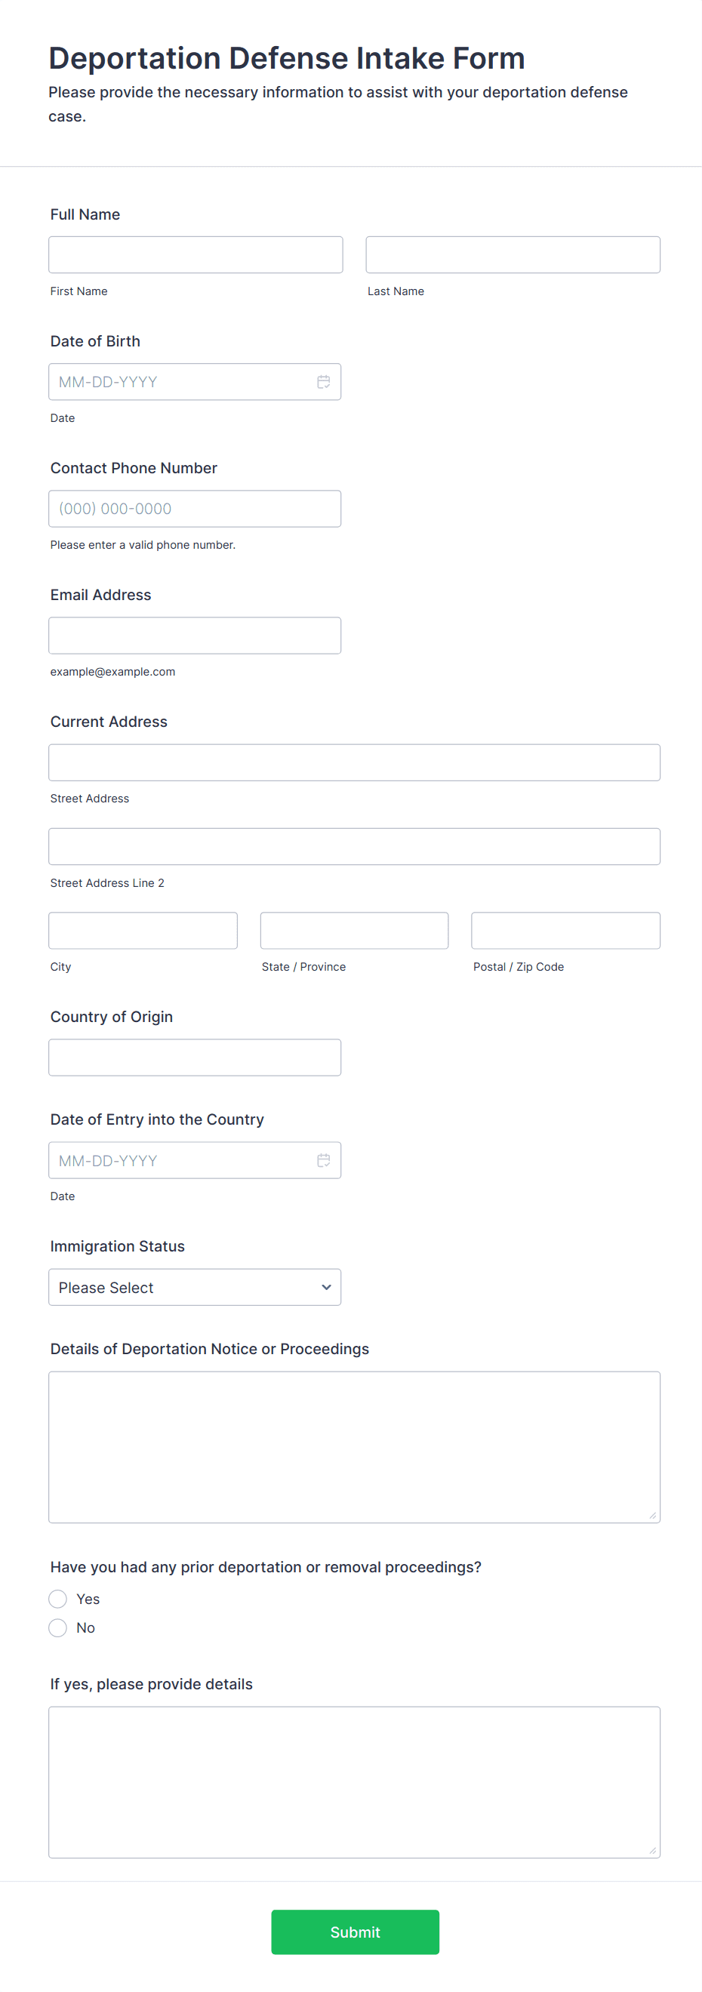Submit the deportation defense intake form
The height and width of the screenshot is (1992, 702).
point(355,1932)
